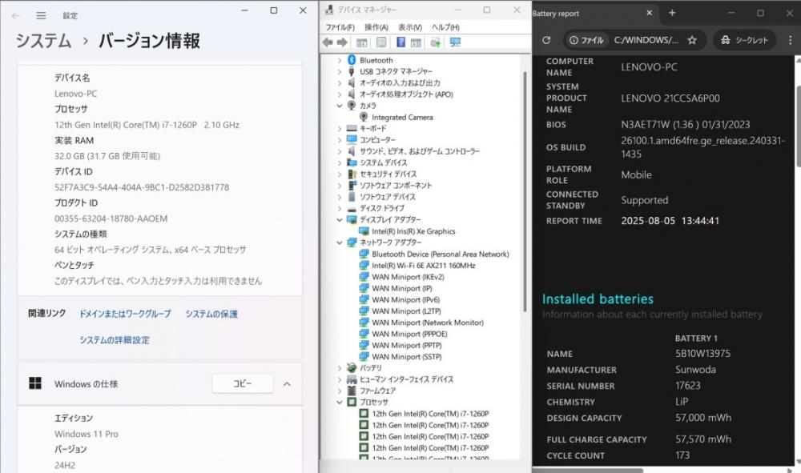Open a new browser tab
Image resolution: width=801 pixels, height=473 pixels.
coord(672,13)
